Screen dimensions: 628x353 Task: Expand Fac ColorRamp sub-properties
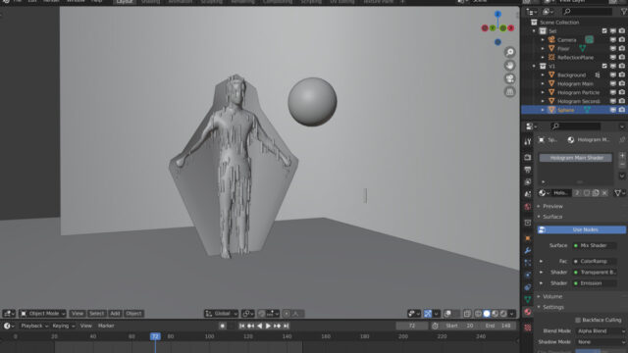(541, 262)
